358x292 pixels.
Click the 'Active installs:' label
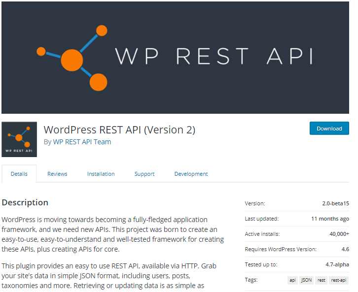point(262,234)
